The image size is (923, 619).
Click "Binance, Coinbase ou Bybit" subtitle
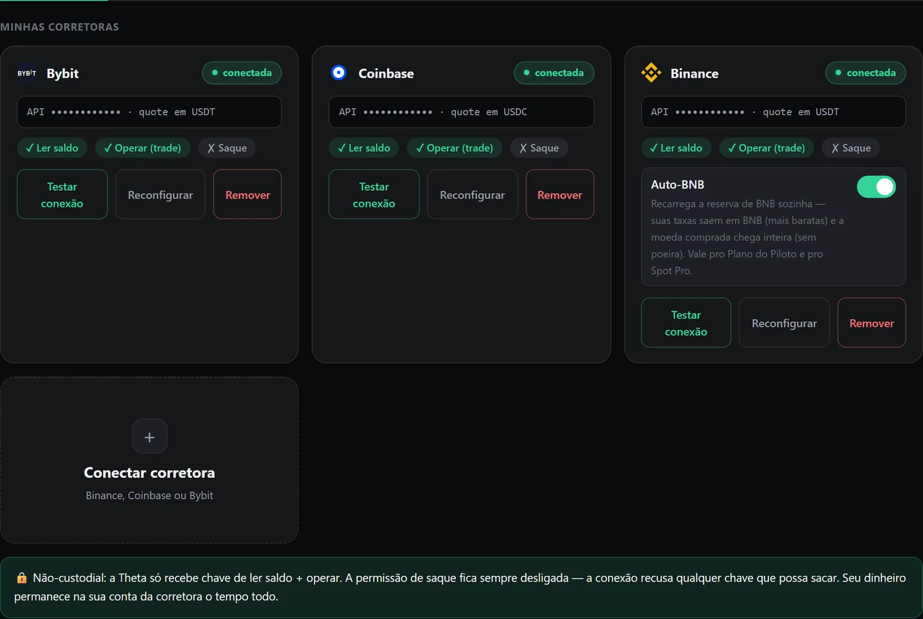(x=149, y=496)
